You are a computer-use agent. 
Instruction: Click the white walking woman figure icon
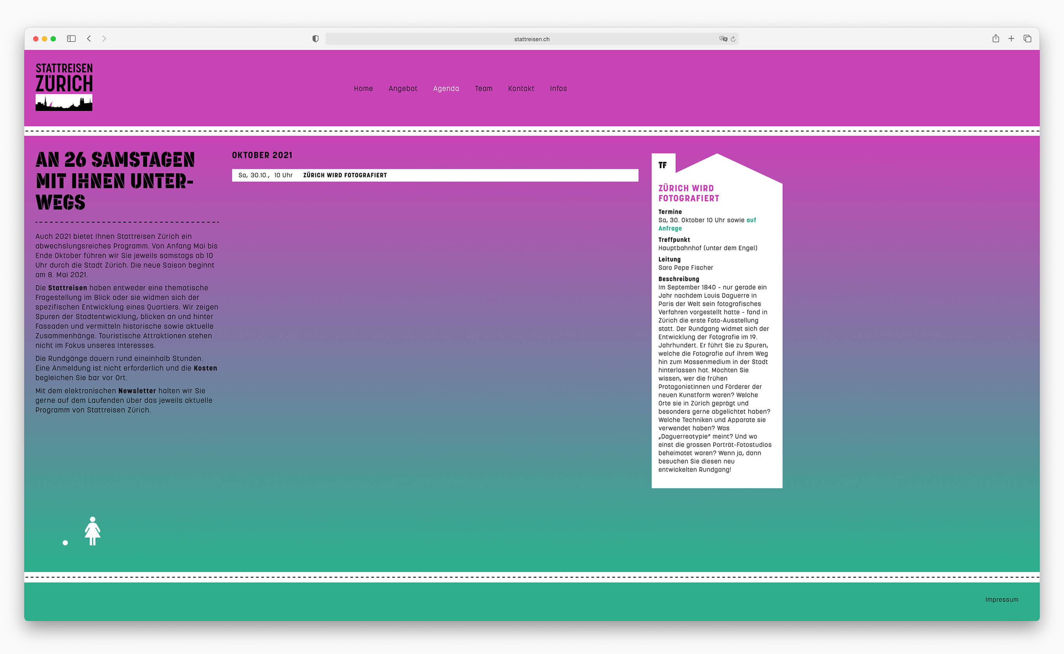click(x=92, y=531)
